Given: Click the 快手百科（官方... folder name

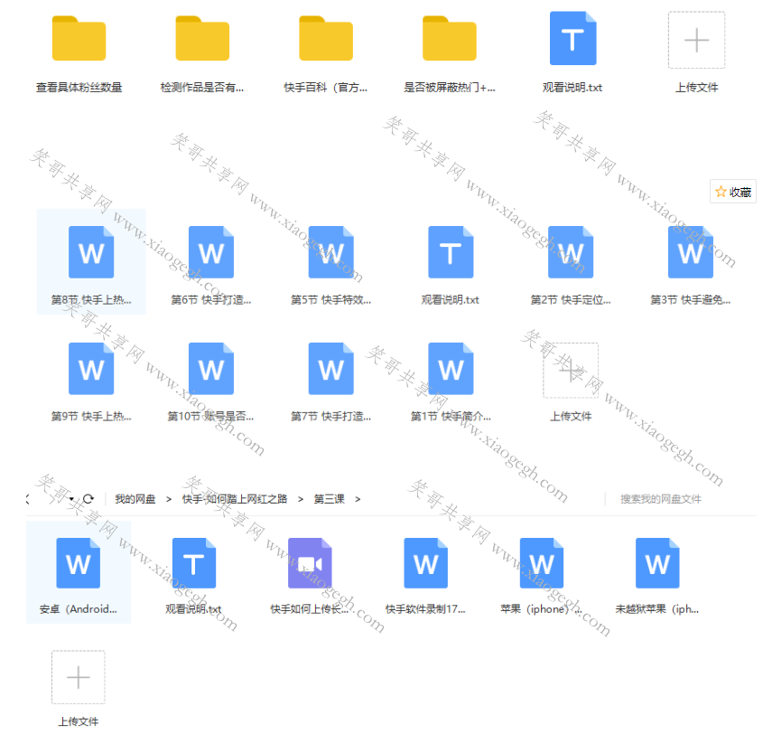Looking at the screenshot, I should coord(326,88).
